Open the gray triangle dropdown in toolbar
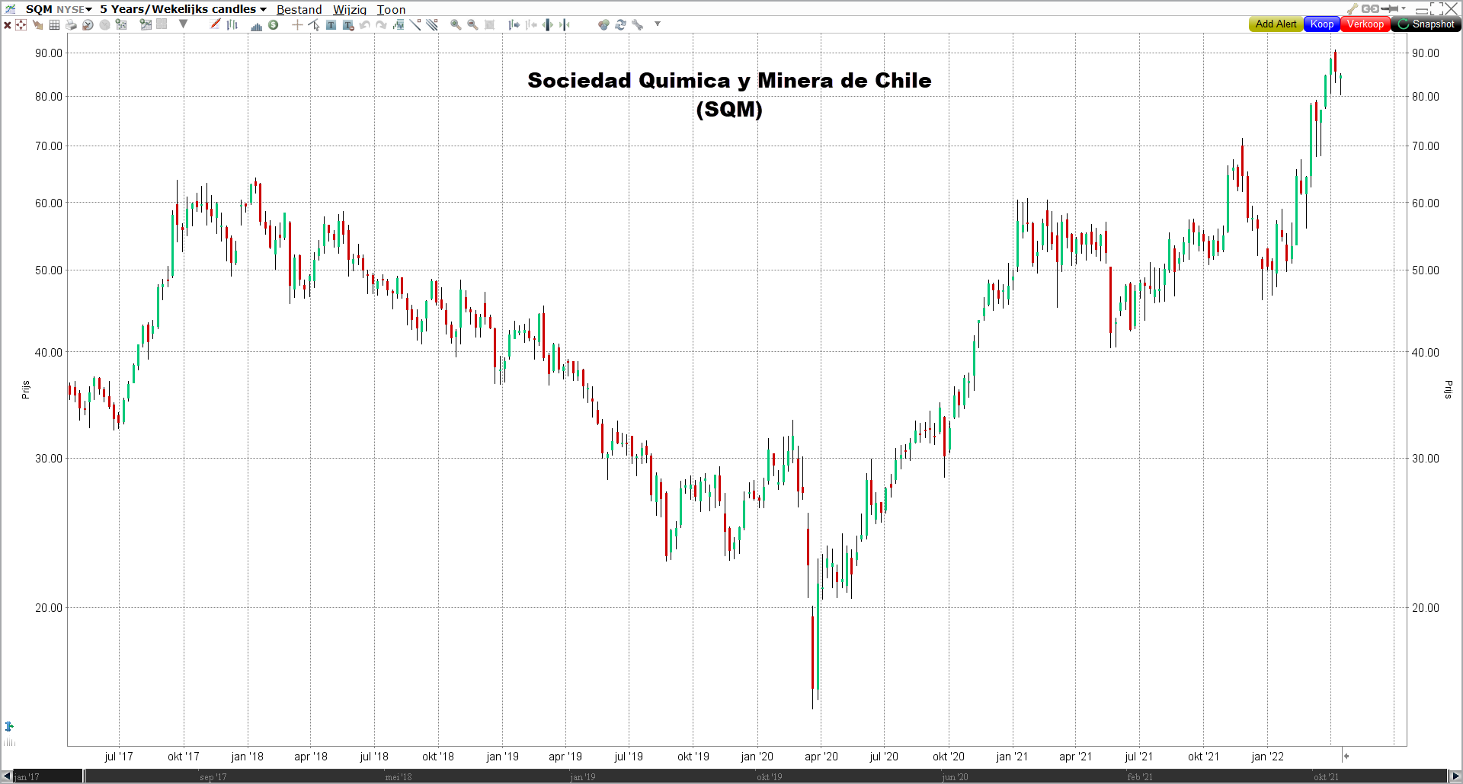1463x784 pixels. tap(183, 24)
